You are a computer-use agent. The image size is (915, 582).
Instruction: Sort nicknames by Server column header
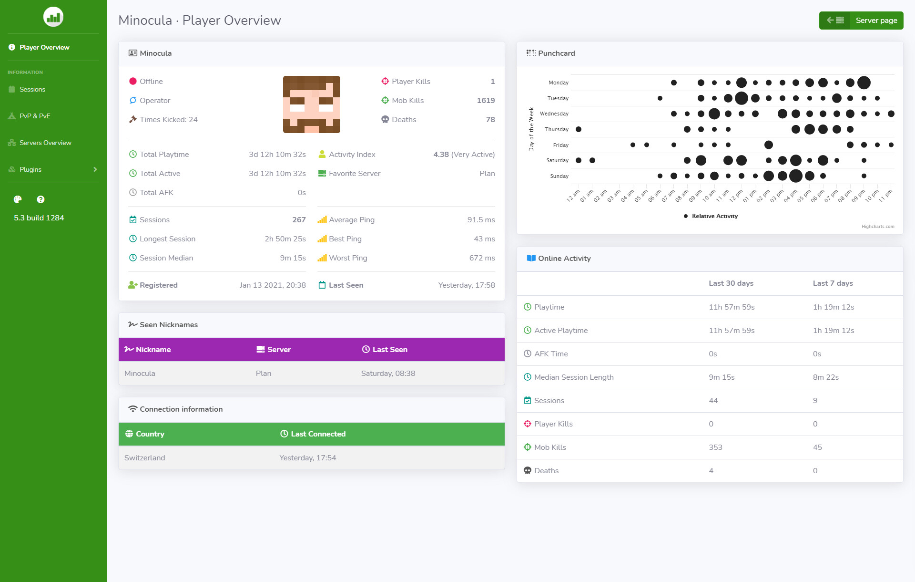(x=279, y=349)
